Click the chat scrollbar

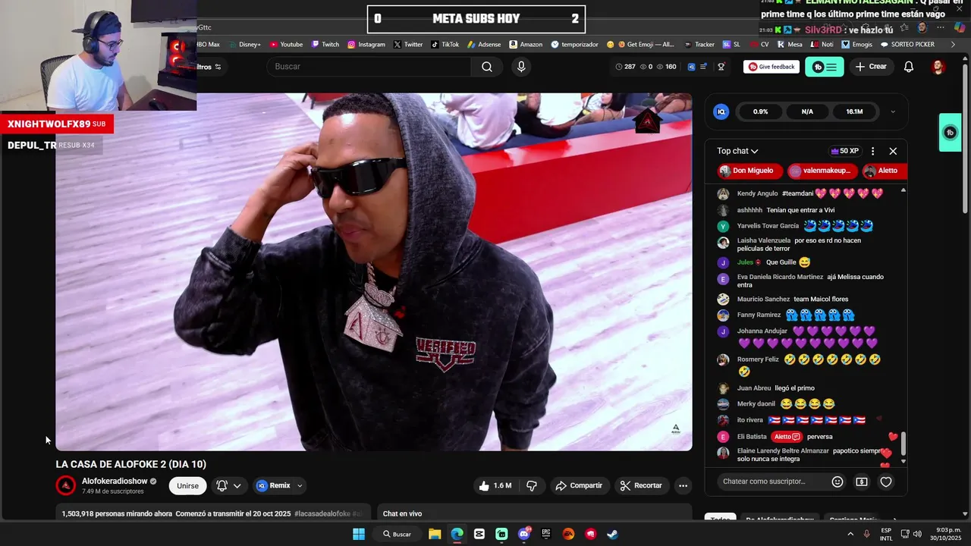coord(903,444)
